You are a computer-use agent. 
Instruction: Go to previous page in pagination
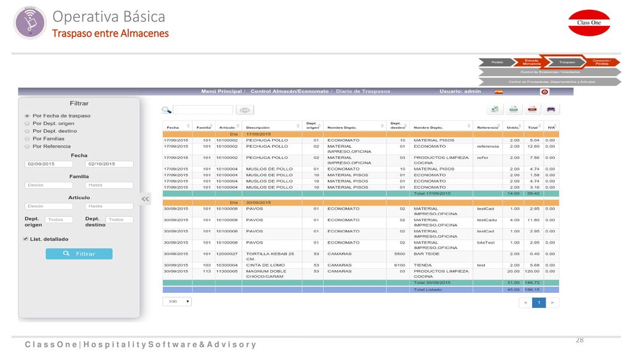(x=525, y=303)
